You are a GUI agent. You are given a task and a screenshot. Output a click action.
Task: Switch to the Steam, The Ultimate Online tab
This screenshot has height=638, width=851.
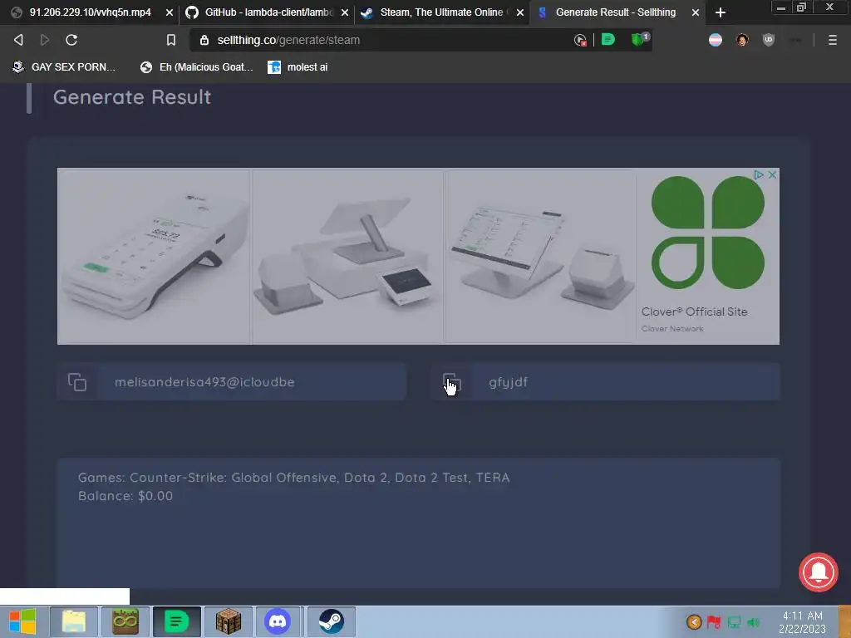444,12
